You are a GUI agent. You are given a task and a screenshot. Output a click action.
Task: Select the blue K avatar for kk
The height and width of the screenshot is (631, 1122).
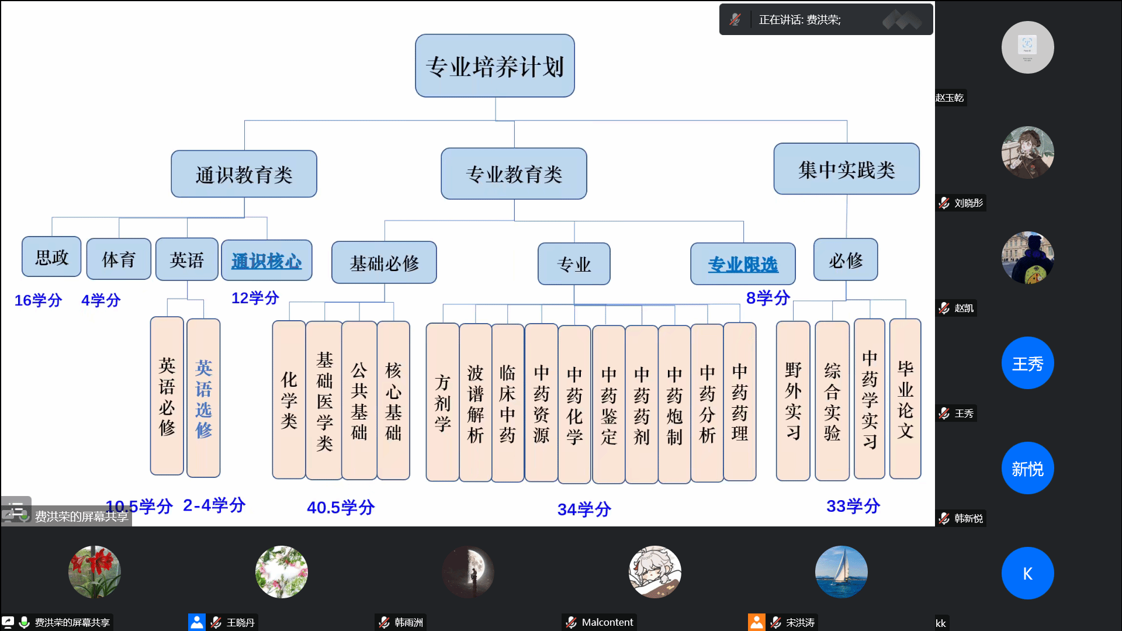[x=1027, y=573]
